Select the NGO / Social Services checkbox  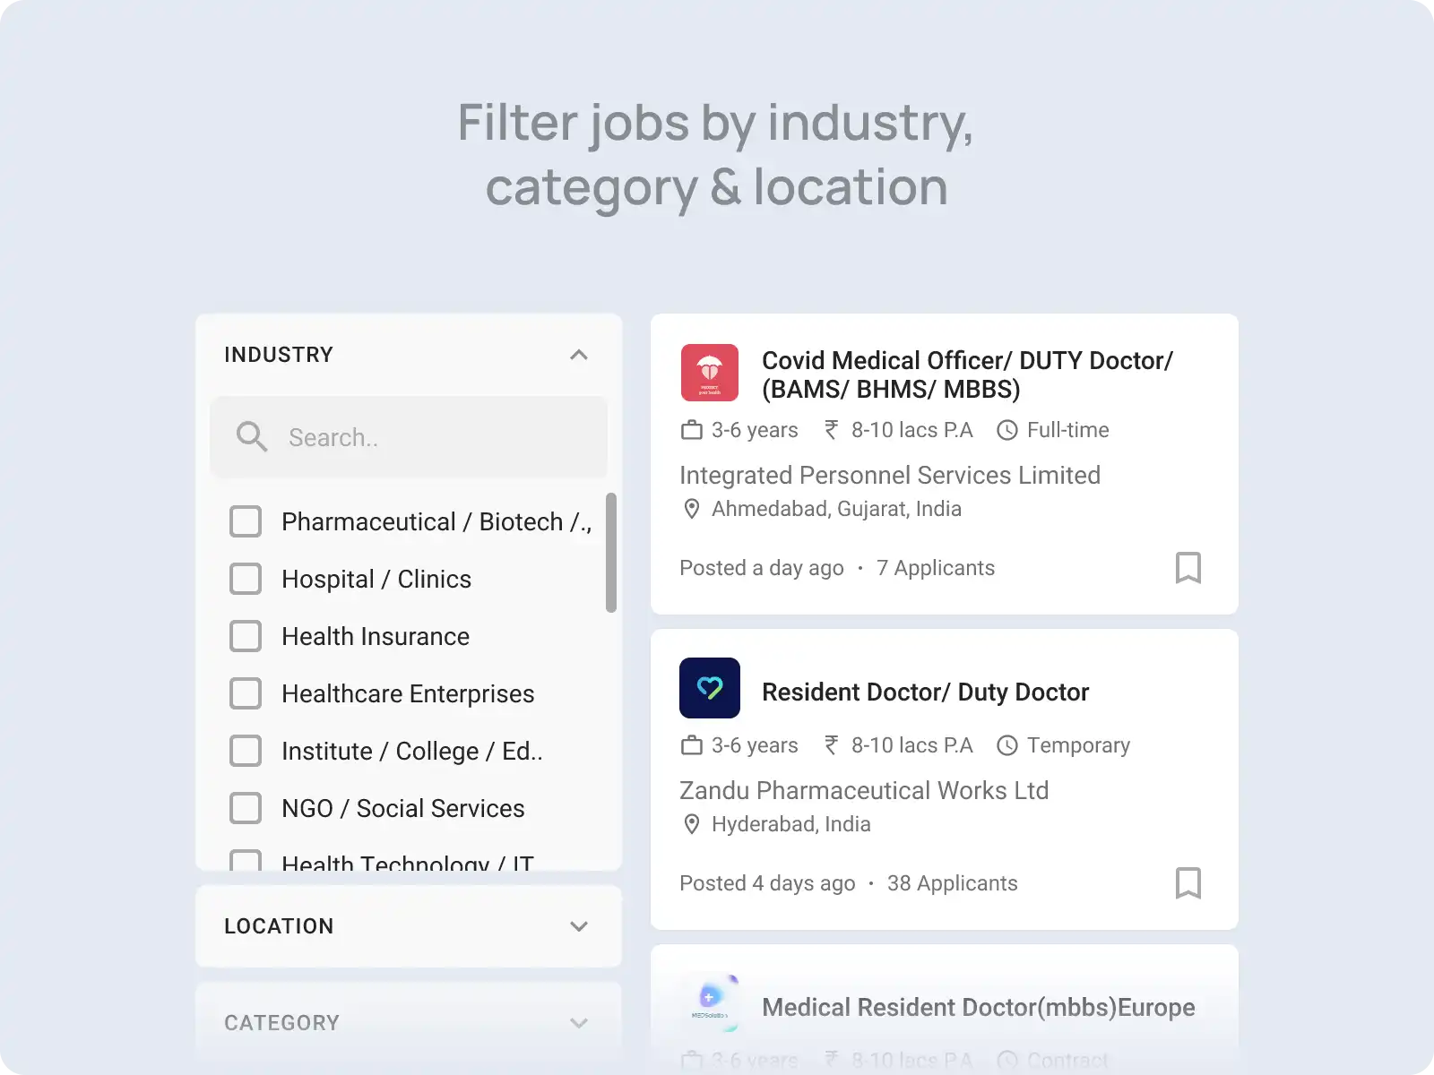pos(246,808)
